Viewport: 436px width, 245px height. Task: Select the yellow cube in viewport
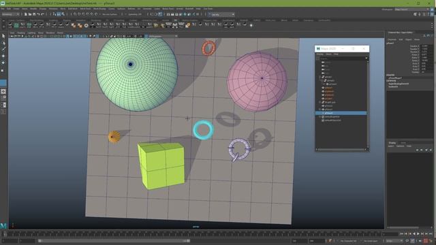tap(161, 165)
